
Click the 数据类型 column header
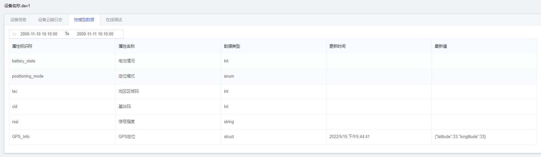[x=232, y=46]
